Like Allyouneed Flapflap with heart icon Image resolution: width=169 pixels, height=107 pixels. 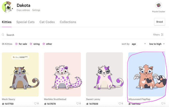pyautogui.click(x=162, y=103)
